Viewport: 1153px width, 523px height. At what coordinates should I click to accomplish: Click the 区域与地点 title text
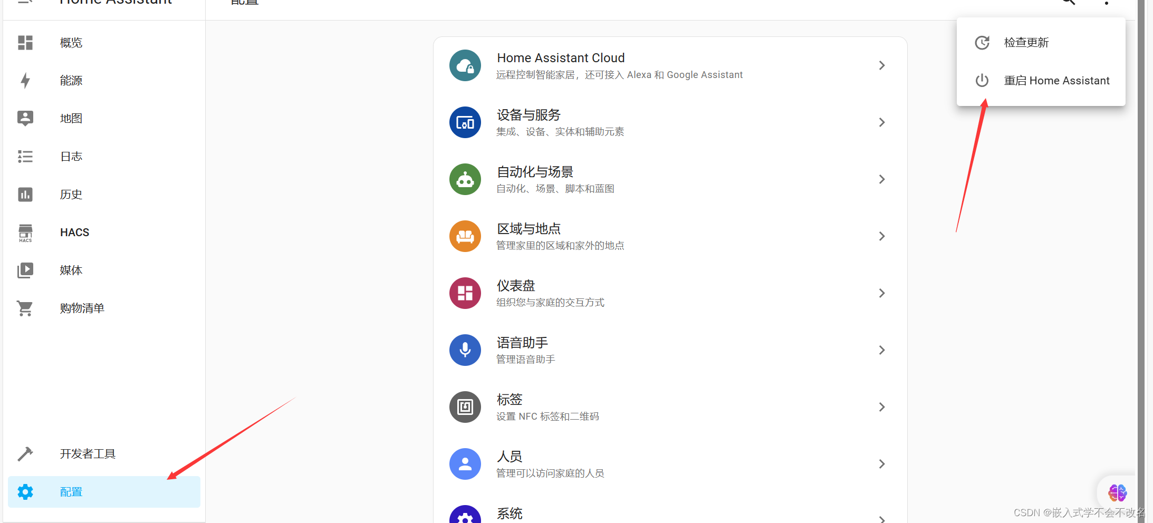(x=529, y=229)
